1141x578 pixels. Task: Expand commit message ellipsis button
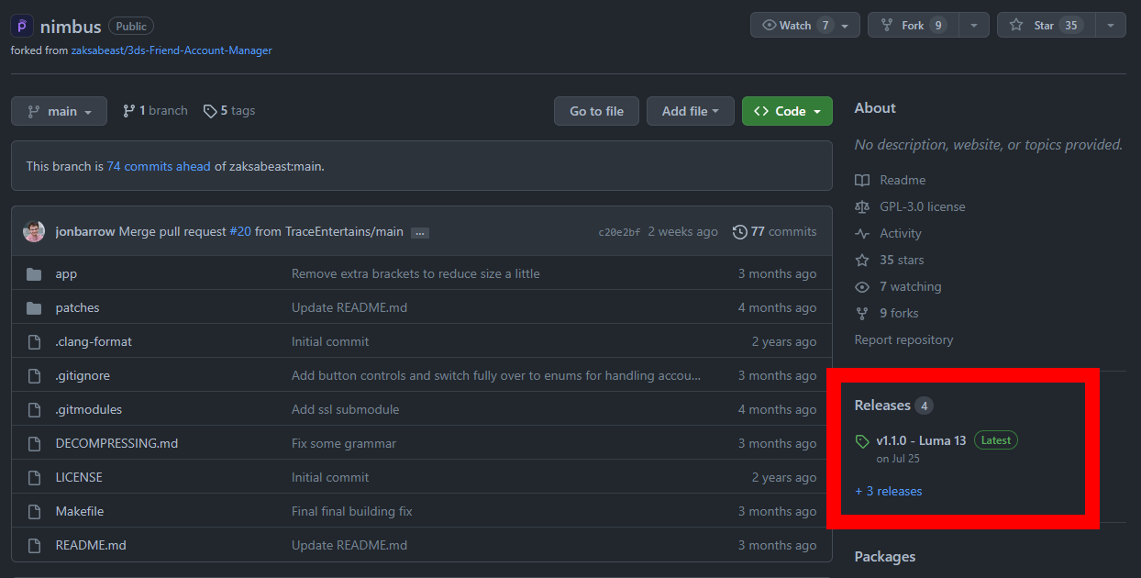[420, 232]
